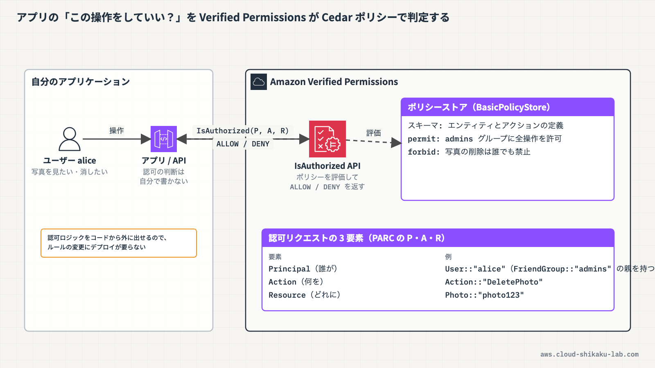Click the '操作' arrow label
The image size is (655, 368).
click(x=117, y=130)
